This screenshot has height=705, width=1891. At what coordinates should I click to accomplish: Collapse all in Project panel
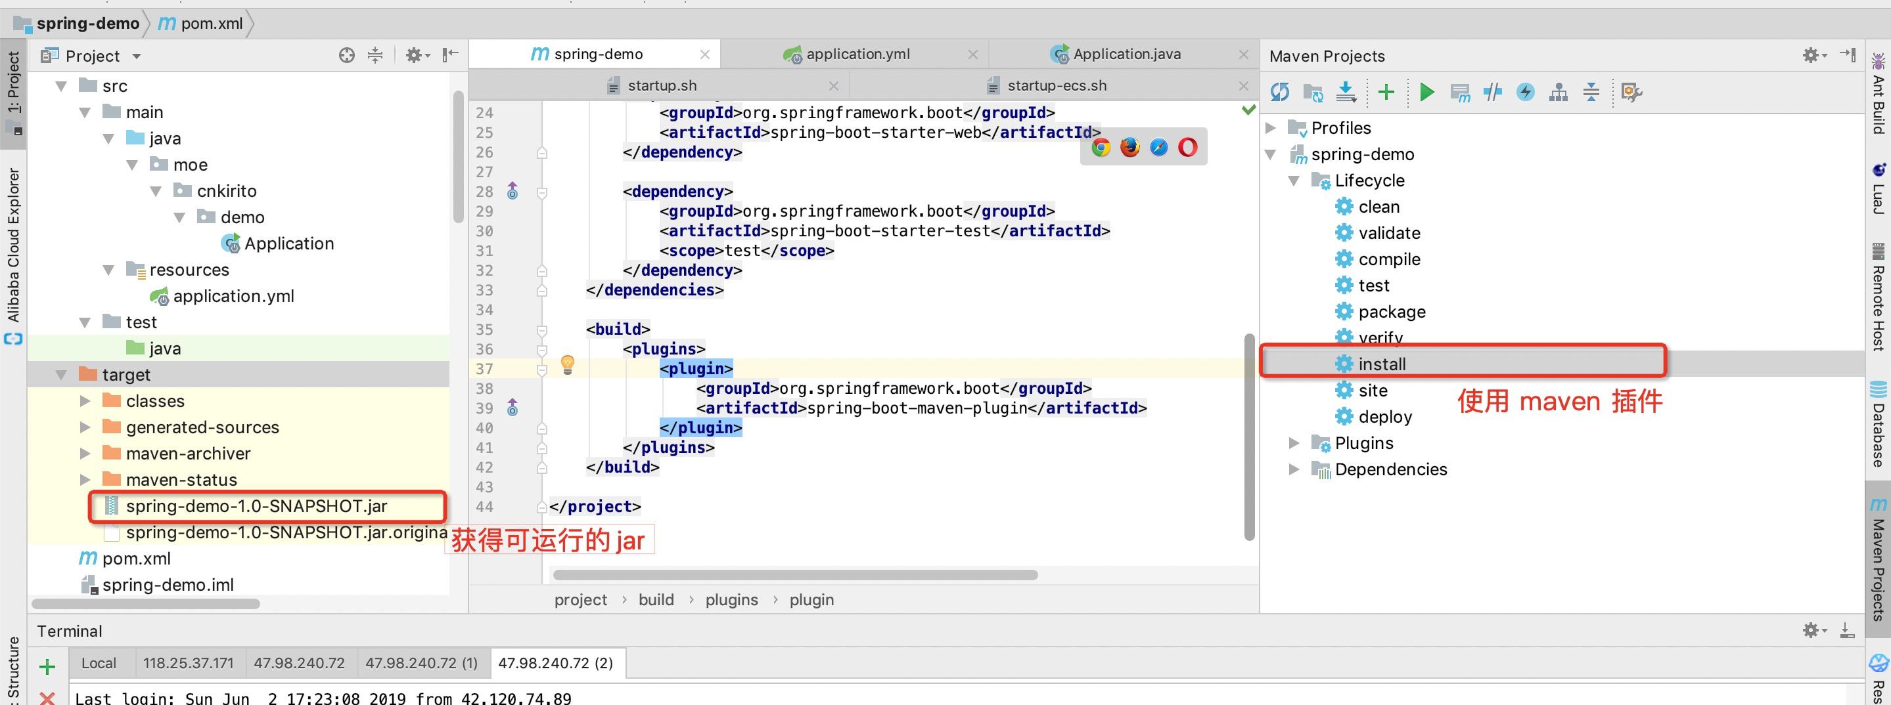(375, 55)
